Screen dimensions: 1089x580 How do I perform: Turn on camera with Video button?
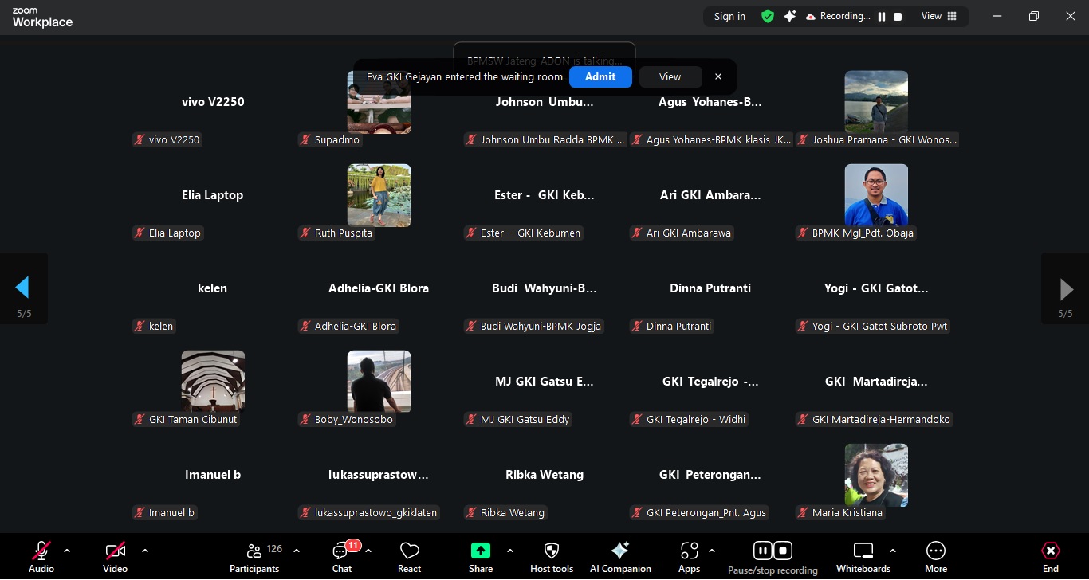tap(115, 551)
